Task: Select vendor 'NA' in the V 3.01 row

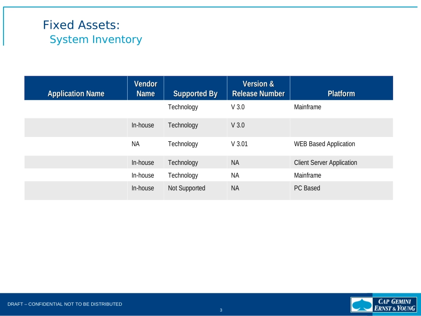Action: pos(136,144)
